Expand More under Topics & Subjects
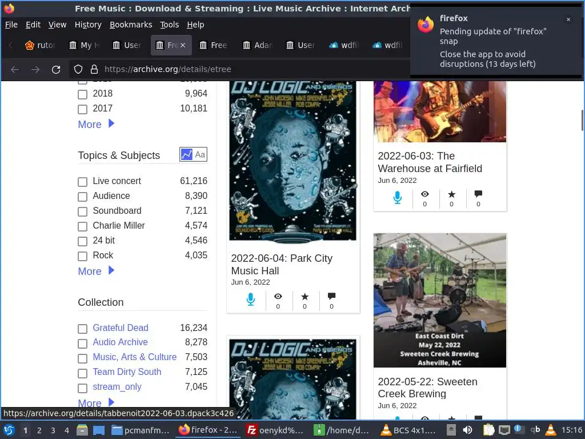The image size is (585, 439). [x=96, y=271]
